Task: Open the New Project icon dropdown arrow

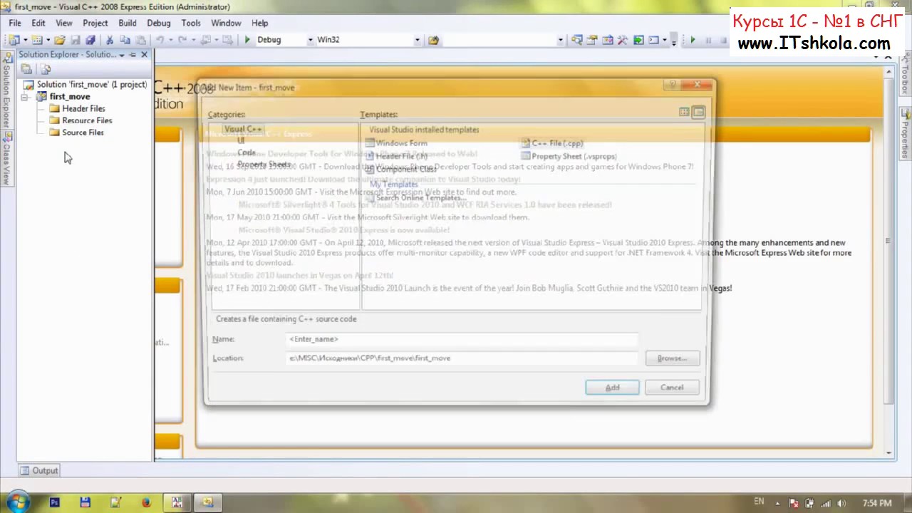Action: coord(25,40)
